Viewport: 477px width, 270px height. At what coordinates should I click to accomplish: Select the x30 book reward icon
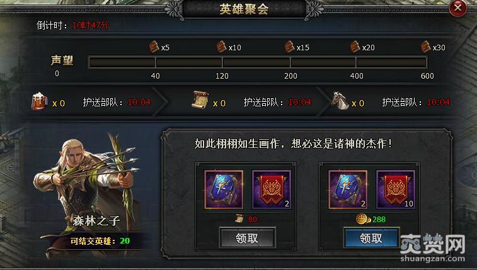click(425, 47)
